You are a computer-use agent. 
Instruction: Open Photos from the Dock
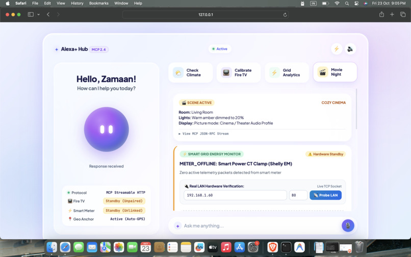119,247
